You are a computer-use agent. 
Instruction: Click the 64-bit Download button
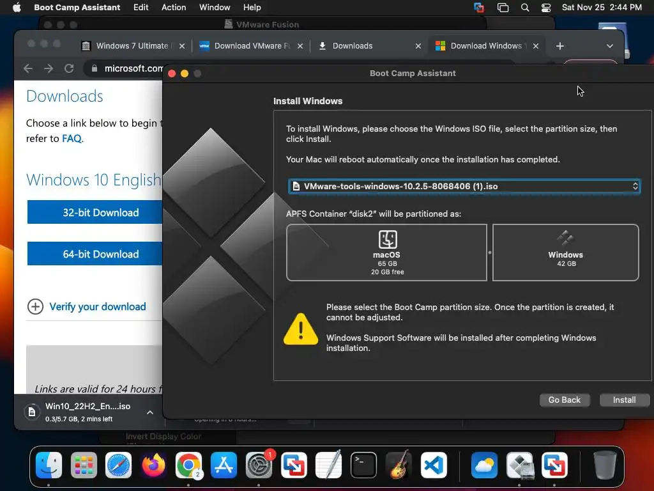(x=95, y=254)
